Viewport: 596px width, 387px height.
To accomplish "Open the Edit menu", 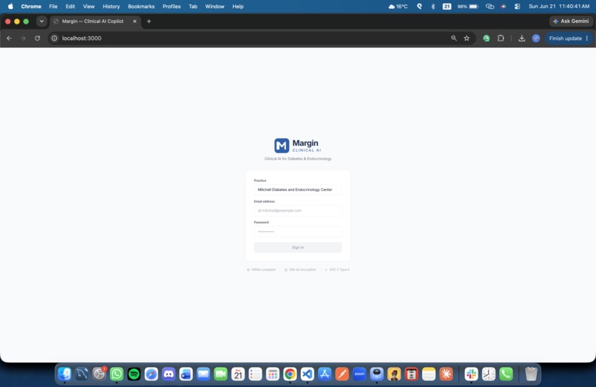I will tap(70, 7).
